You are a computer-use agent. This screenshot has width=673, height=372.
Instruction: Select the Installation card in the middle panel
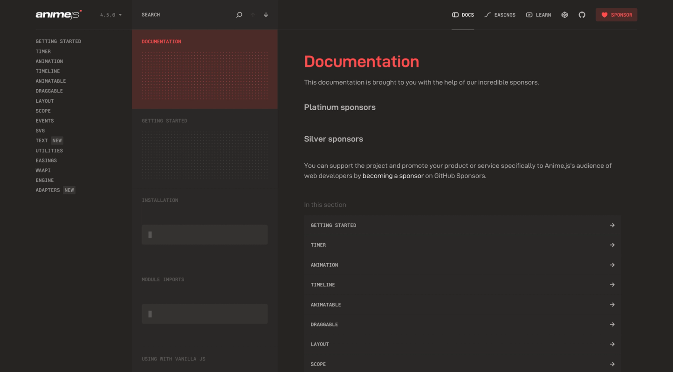205,228
